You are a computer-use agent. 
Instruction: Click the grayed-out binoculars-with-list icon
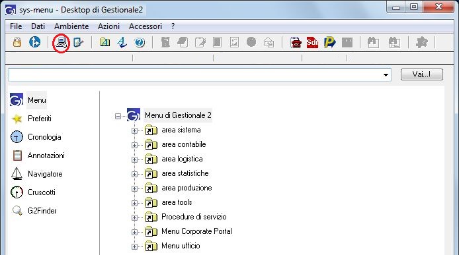click(394, 43)
